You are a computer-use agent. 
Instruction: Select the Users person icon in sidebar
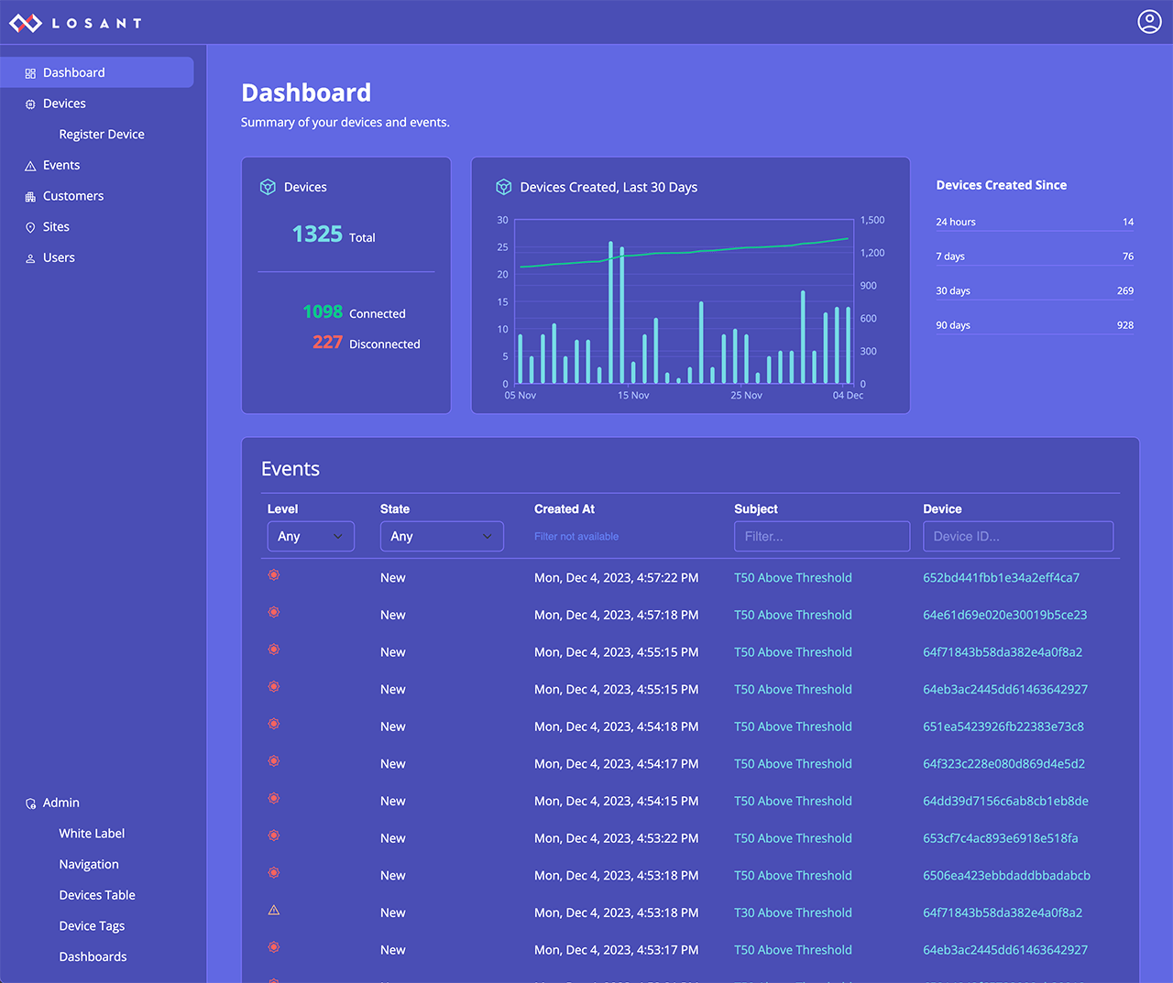pyautogui.click(x=30, y=257)
